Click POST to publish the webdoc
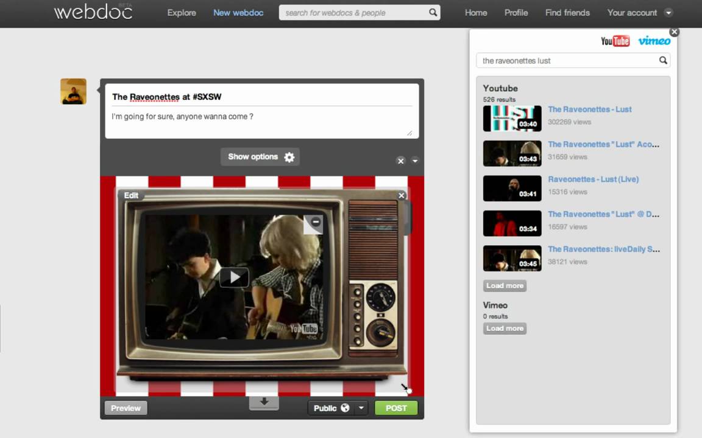 point(395,408)
